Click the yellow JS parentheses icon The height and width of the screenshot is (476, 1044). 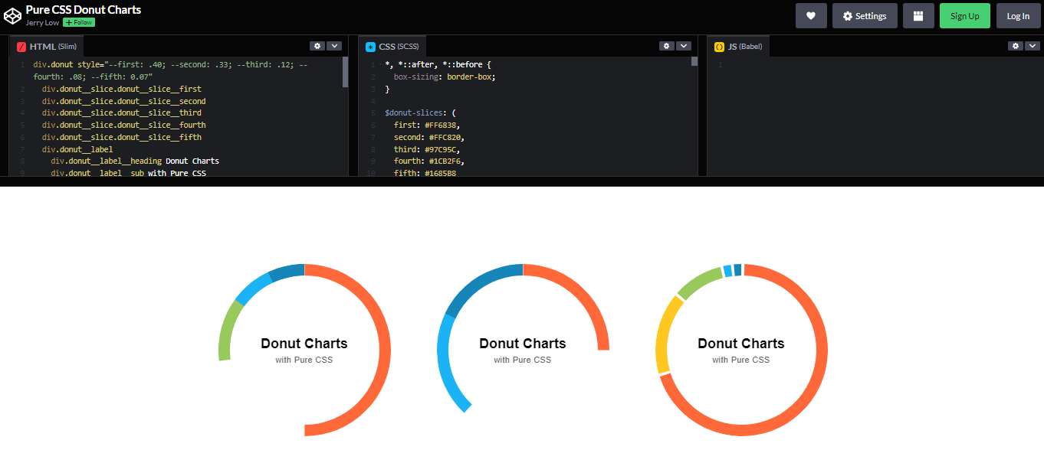point(719,47)
